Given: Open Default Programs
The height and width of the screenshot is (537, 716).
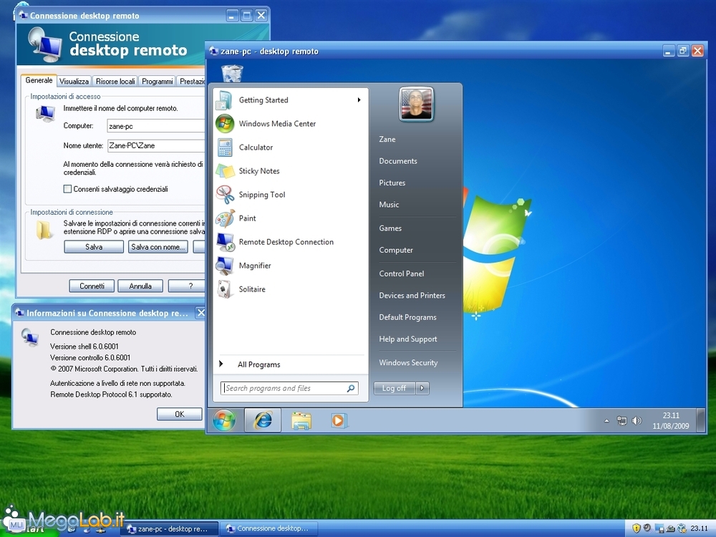Looking at the screenshot, I should (x=407, y=317).
